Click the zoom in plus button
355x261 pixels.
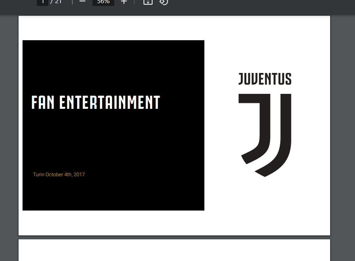pyautogui.click(x=124, y=2)
